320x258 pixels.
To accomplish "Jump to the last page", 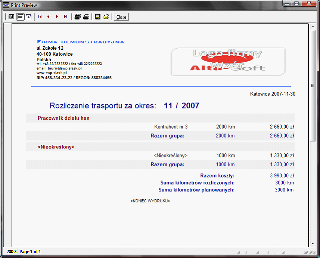I will 65,17.
